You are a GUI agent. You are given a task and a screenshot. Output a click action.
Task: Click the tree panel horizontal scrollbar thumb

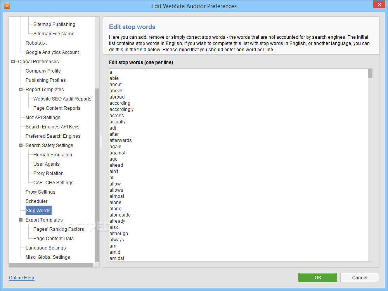(x=51, y=265)
